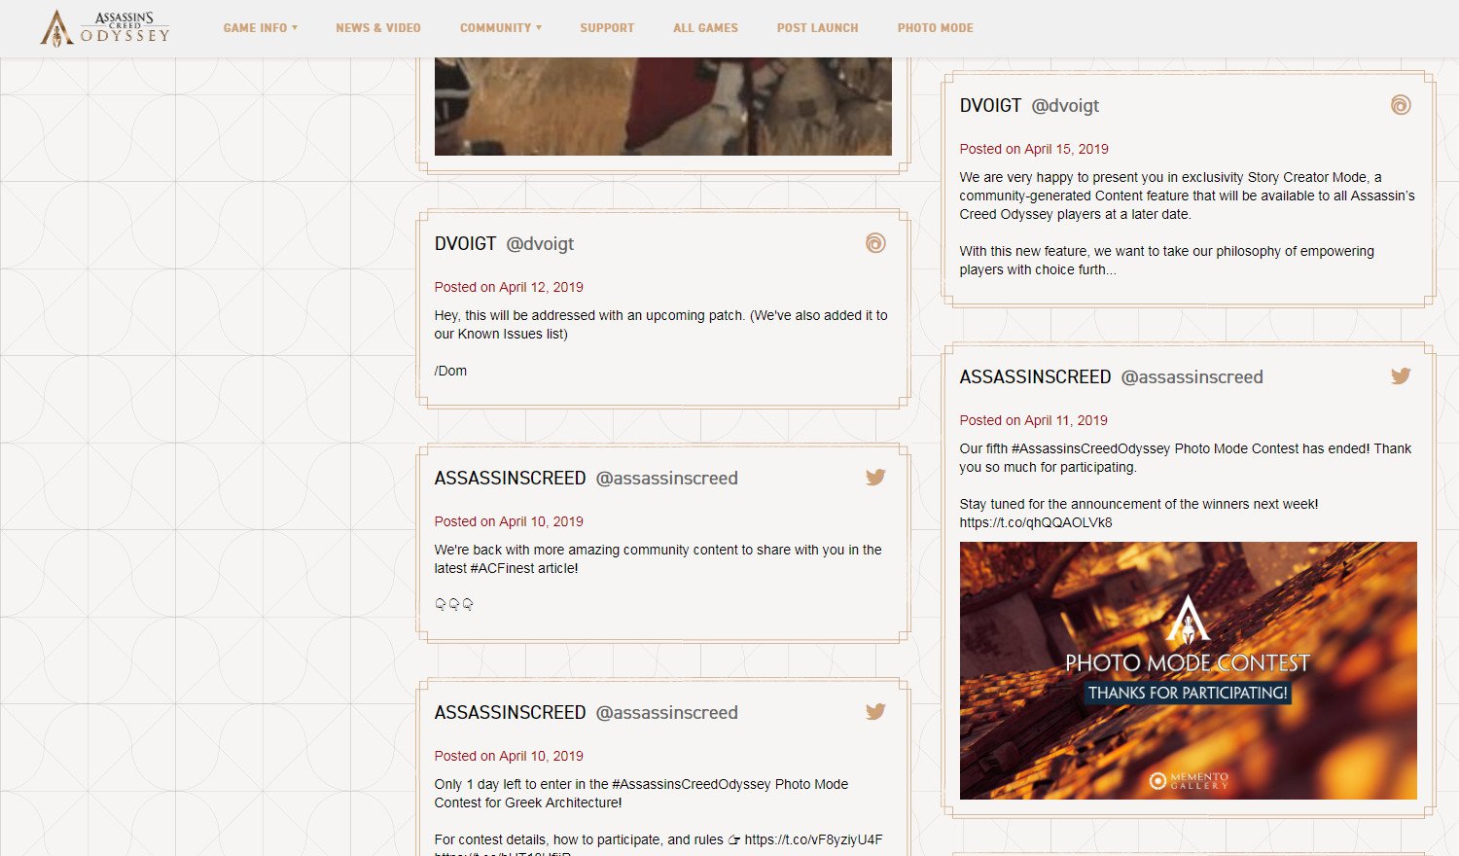The height and width of the screenshot is (856, 1459).
Task: Click ASSASSINSCREED name on fifth contest post
Action: click(1035, 377)
